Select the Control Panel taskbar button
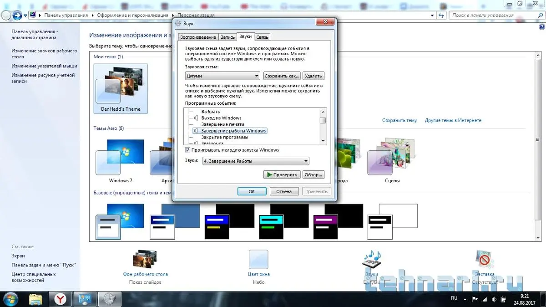Viewport: 546px width, 307px height. click(85, 299)
